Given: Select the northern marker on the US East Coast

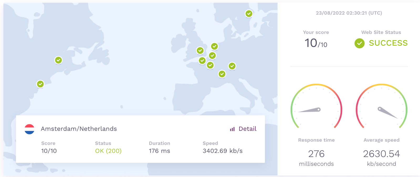Looking at the screenshot, I should 58,60.
